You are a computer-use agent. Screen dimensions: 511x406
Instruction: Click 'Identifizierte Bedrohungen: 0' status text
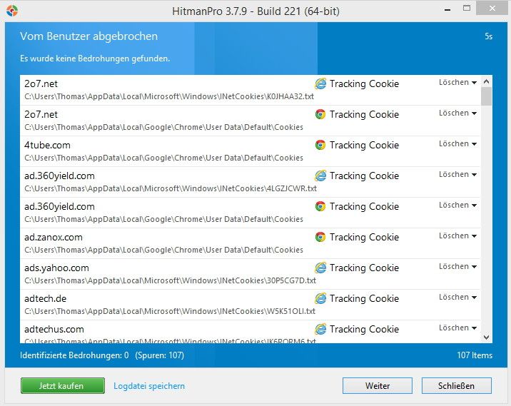coord(74,355)
